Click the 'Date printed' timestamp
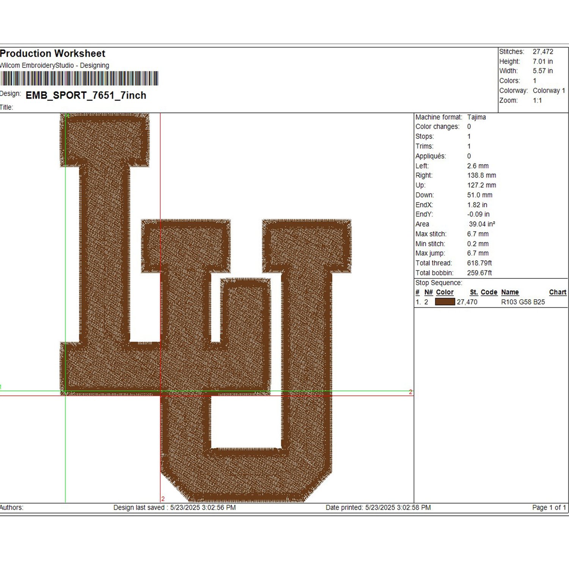 (378, 508)
